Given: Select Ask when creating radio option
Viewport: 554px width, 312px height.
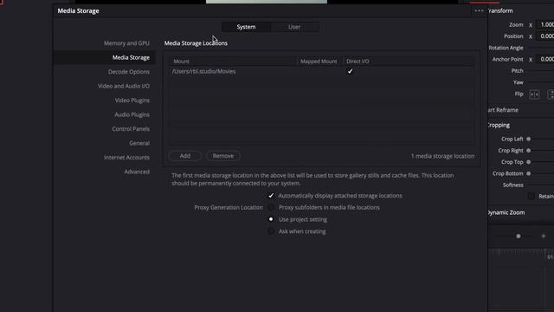Looking at the screenshot, I should 271,231.
